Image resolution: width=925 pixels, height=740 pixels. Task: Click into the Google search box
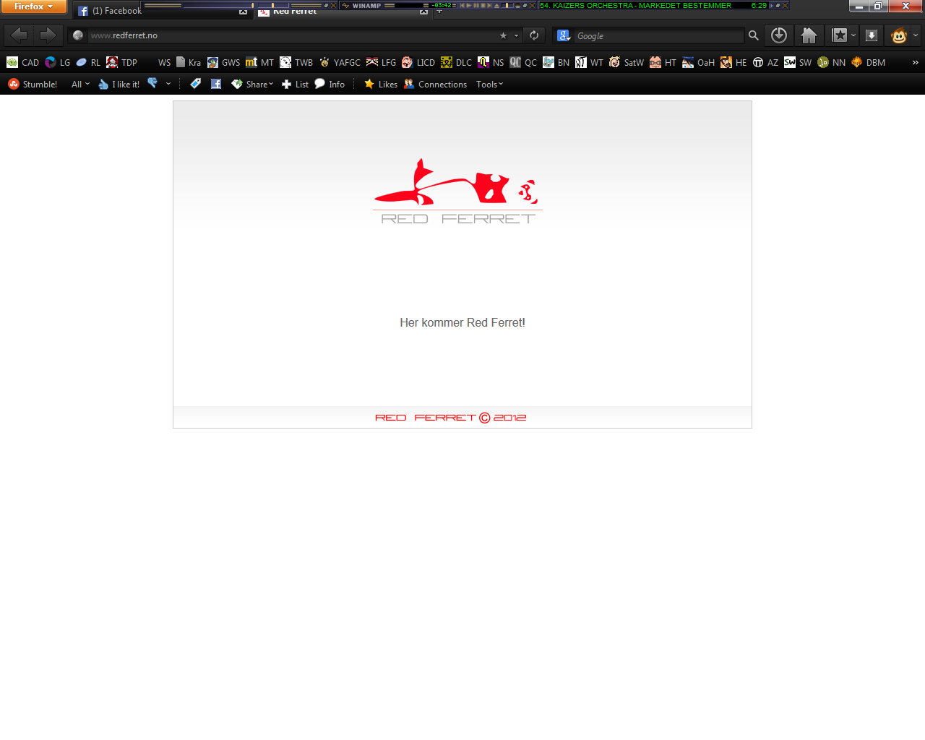pos(658,35)
